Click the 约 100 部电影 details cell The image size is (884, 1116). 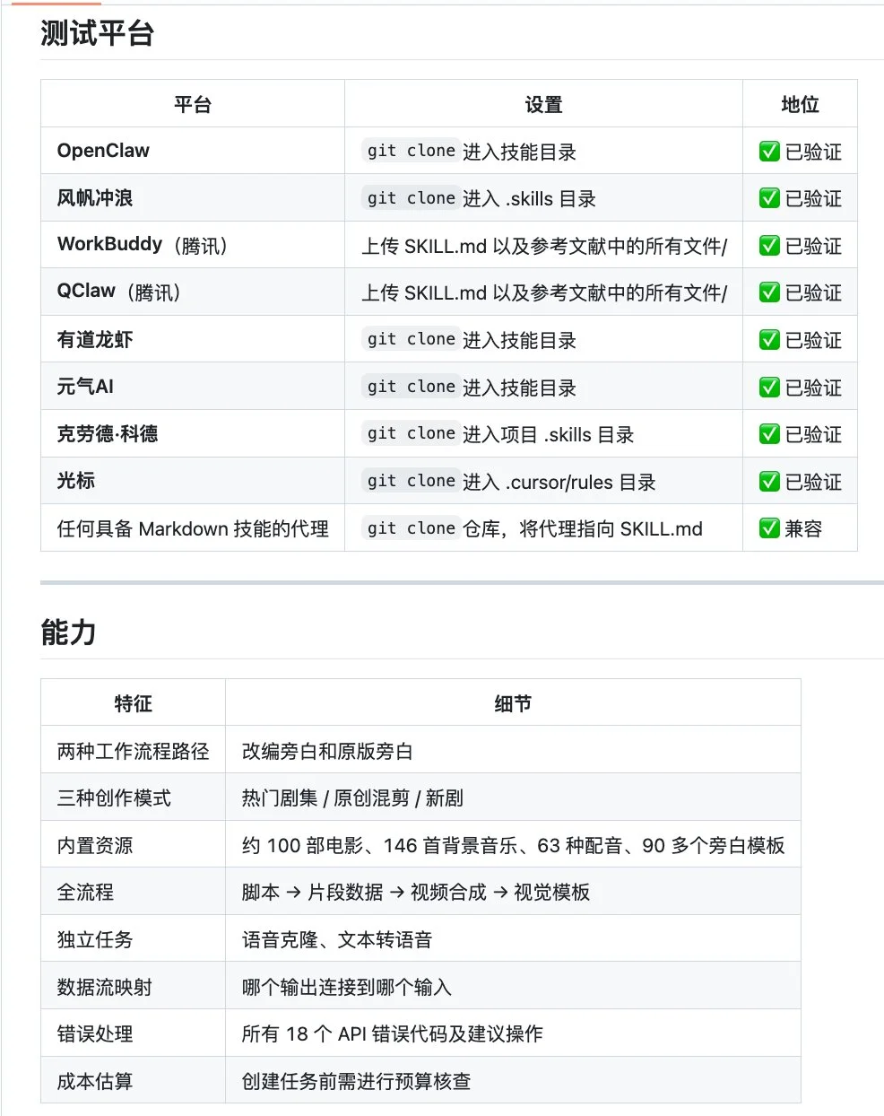click(x=513, y=844)
